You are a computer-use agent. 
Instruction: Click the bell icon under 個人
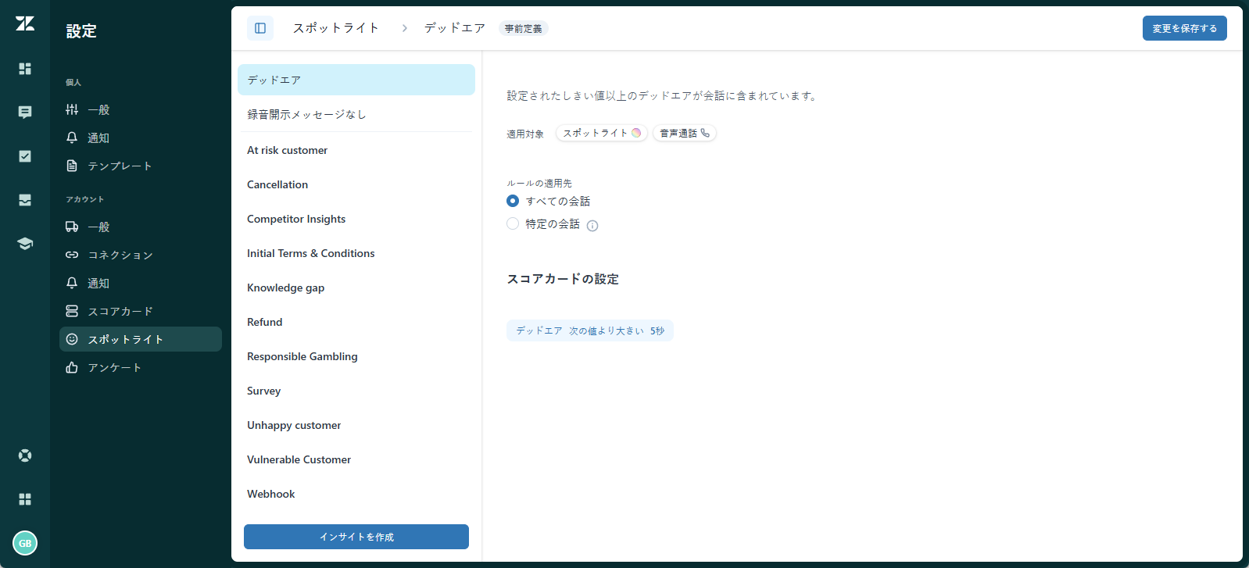pos(72,138)
